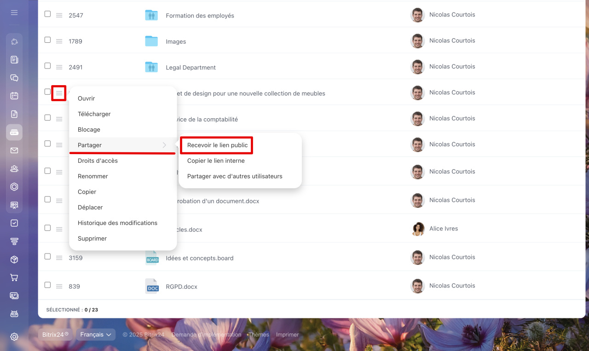This screenshot has height=351, width=589.
Task: Open the Settings gear in the sidebar
Action: [x=14, y=337]
